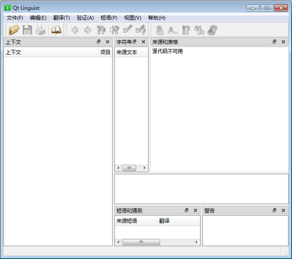Open the 短语(P) menu

pyautogui.click(x=109, y=18)
